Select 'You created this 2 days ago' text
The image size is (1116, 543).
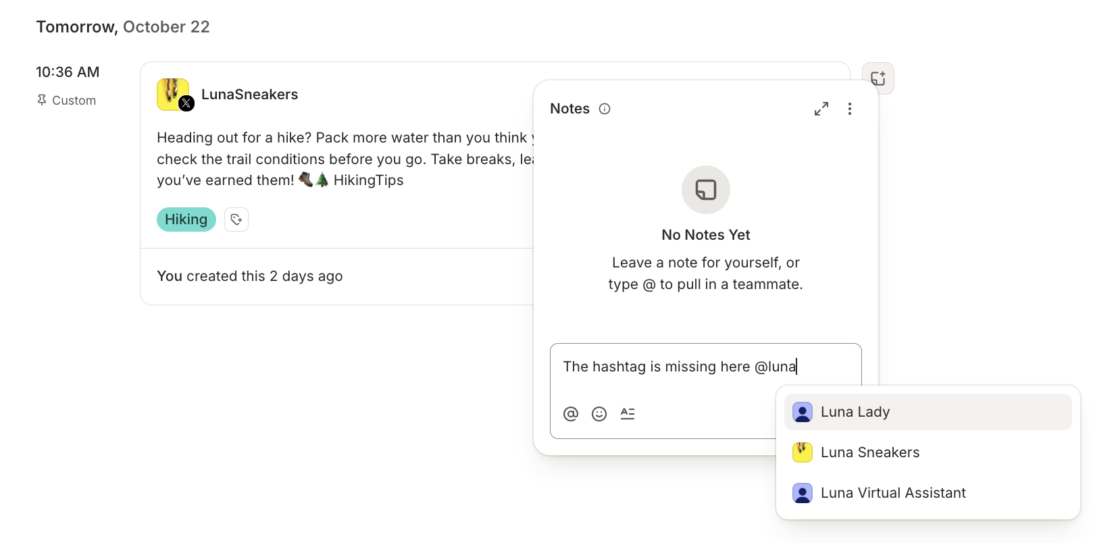(250, 276)
